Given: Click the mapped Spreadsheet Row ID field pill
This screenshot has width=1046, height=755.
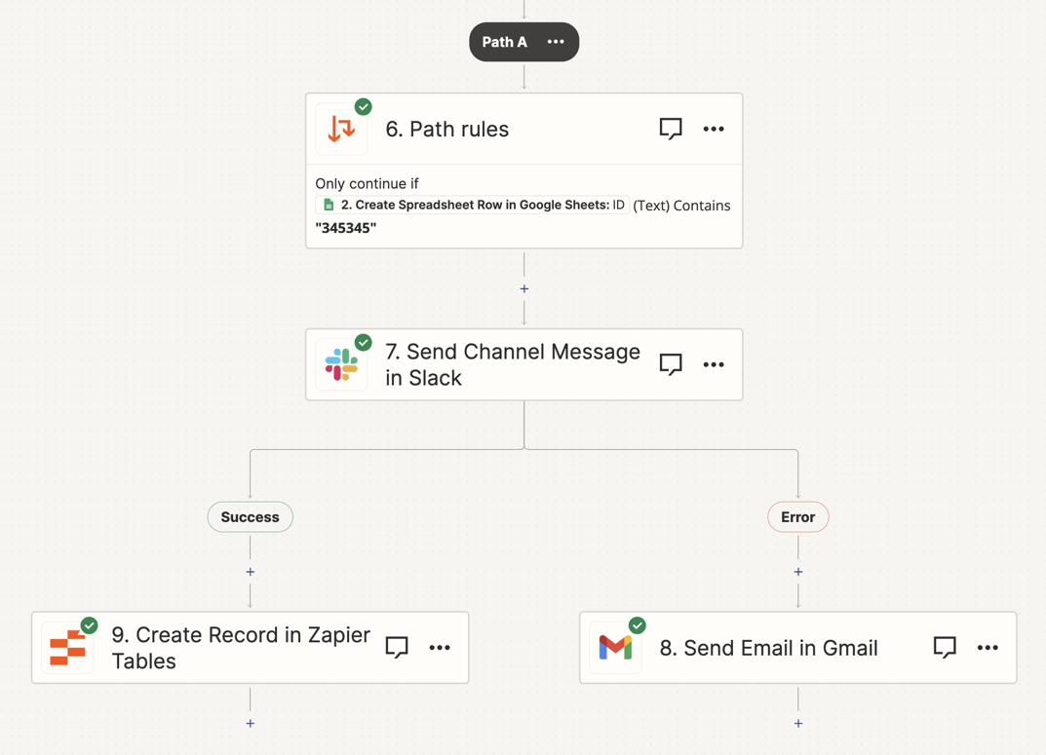Looking at the screenshot, I should pos(472,205).
